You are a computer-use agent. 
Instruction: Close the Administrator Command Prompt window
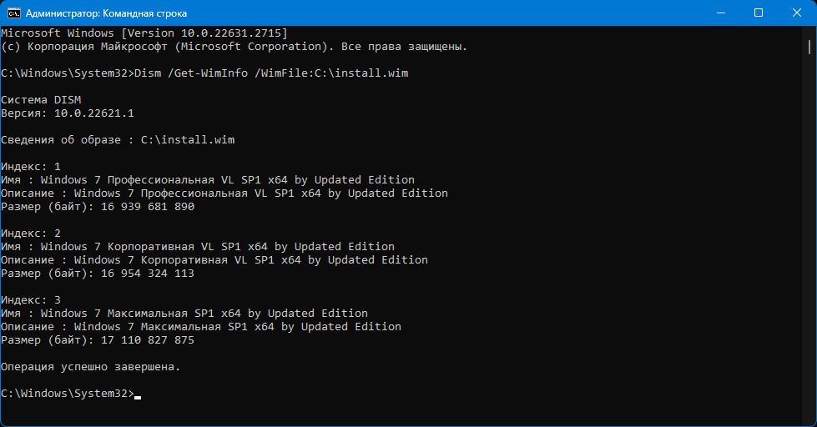click(797, 13)
